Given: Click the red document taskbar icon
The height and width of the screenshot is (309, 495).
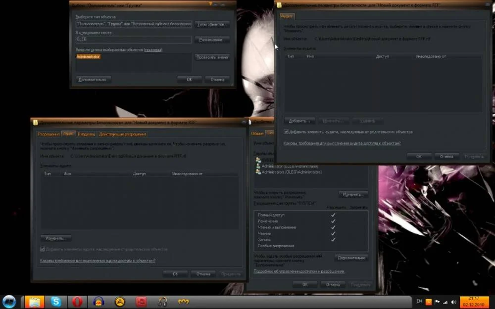Looking at the screenshot, I should [x=141, y=302].
